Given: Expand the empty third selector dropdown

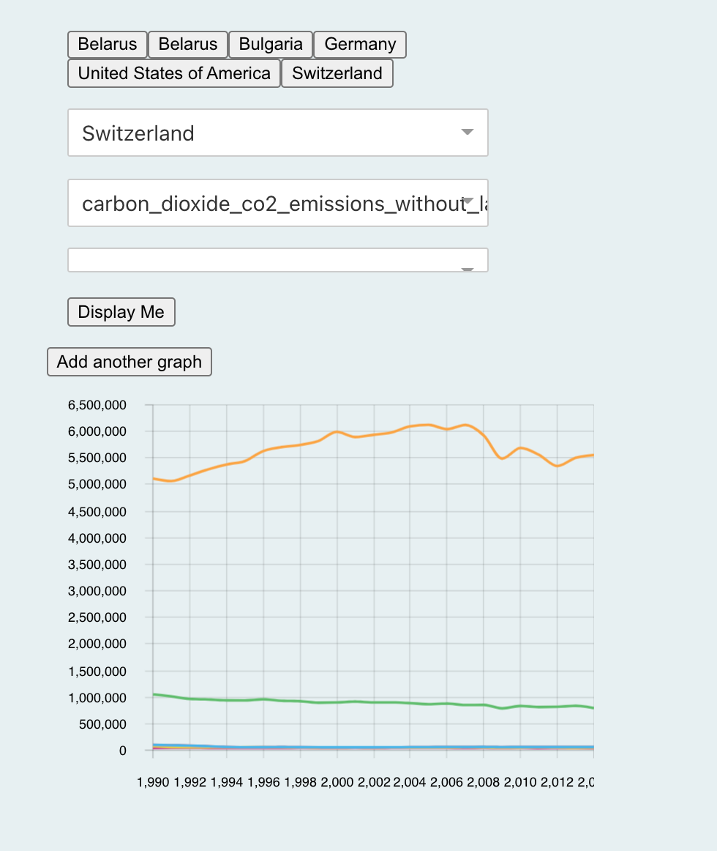Looking at the screenshot, I should coord(278,259).
